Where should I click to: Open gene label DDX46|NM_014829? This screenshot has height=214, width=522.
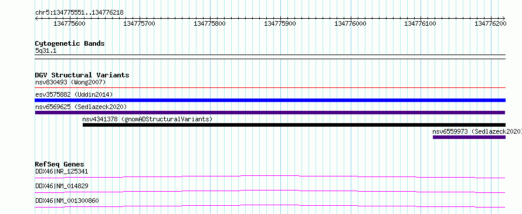tap(62, 186)
